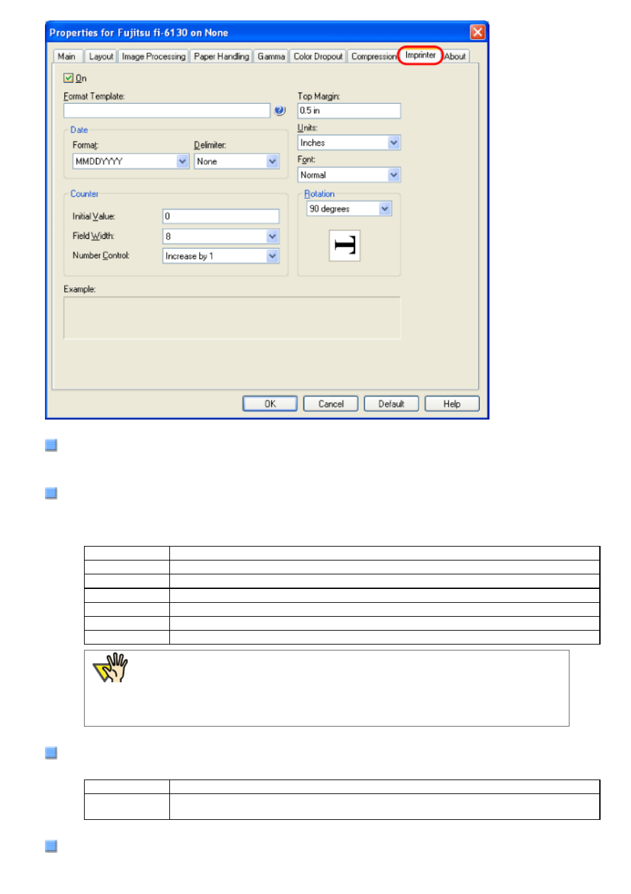This screenshot has height=894, width=631.
Task: Open the Format Template help icon
Action: pos(280,111)
